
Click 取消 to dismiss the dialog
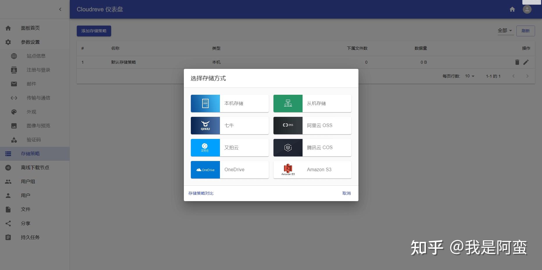point(346,193)
